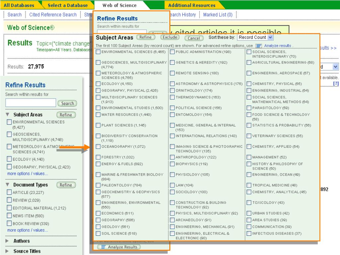Screen dimensions: 340x255
Task: Open the Analyze results link in popup
Action: coord(278,46)
